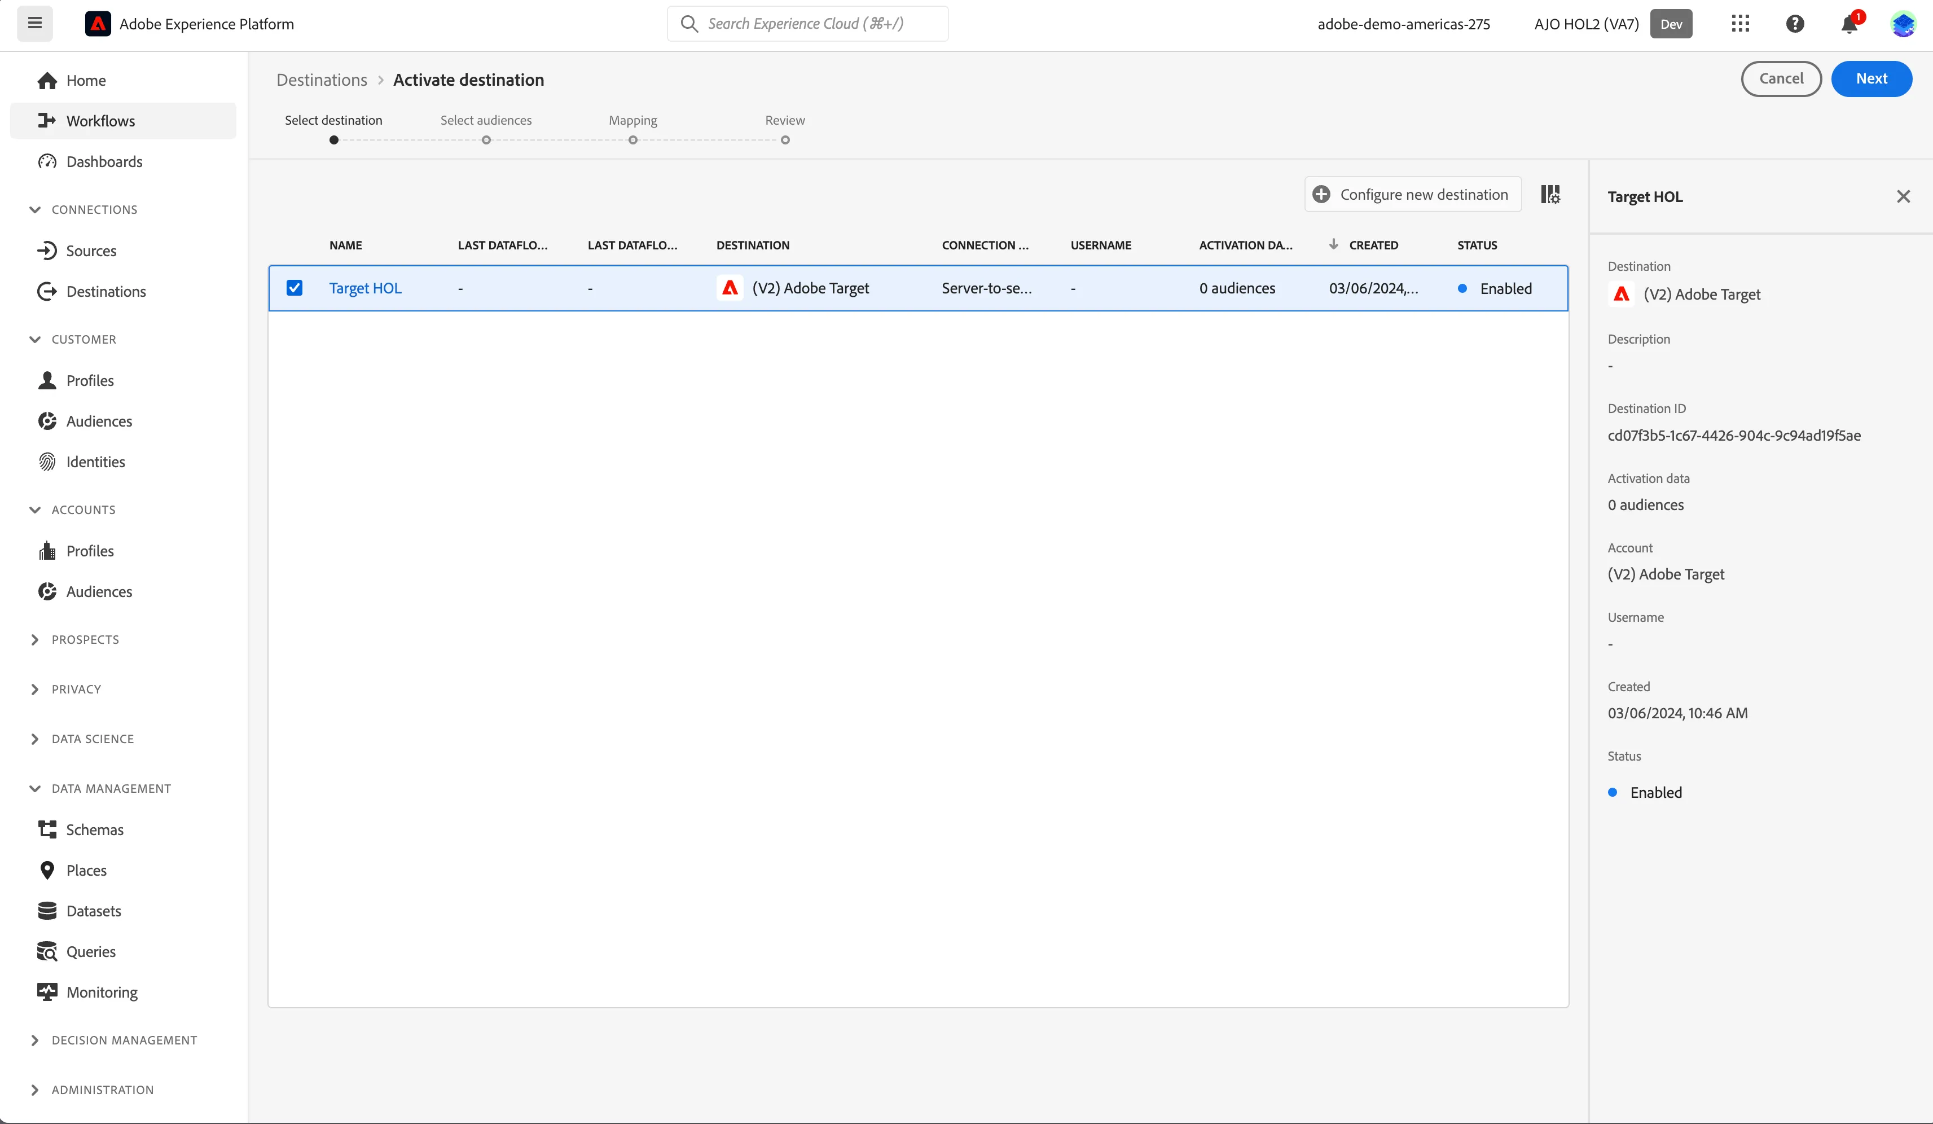Viewport: 1933px width, 1124px height.
Task: Open the notifications bell
Action: coord(1849,24)
